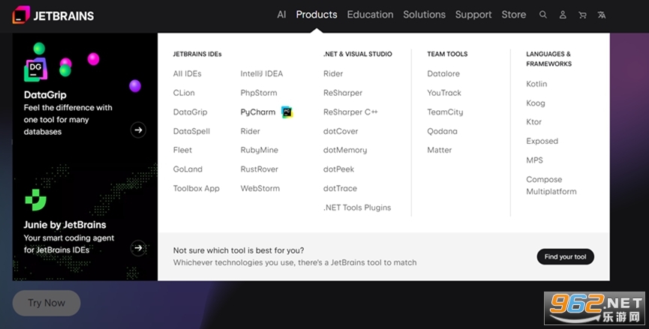Screen dimensions: 649x329
Task: Open Rider link under JetBrains IDEs
Action: [250, 131]
